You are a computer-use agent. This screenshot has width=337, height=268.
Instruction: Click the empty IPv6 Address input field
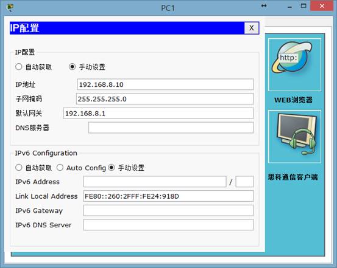point(155,182)
